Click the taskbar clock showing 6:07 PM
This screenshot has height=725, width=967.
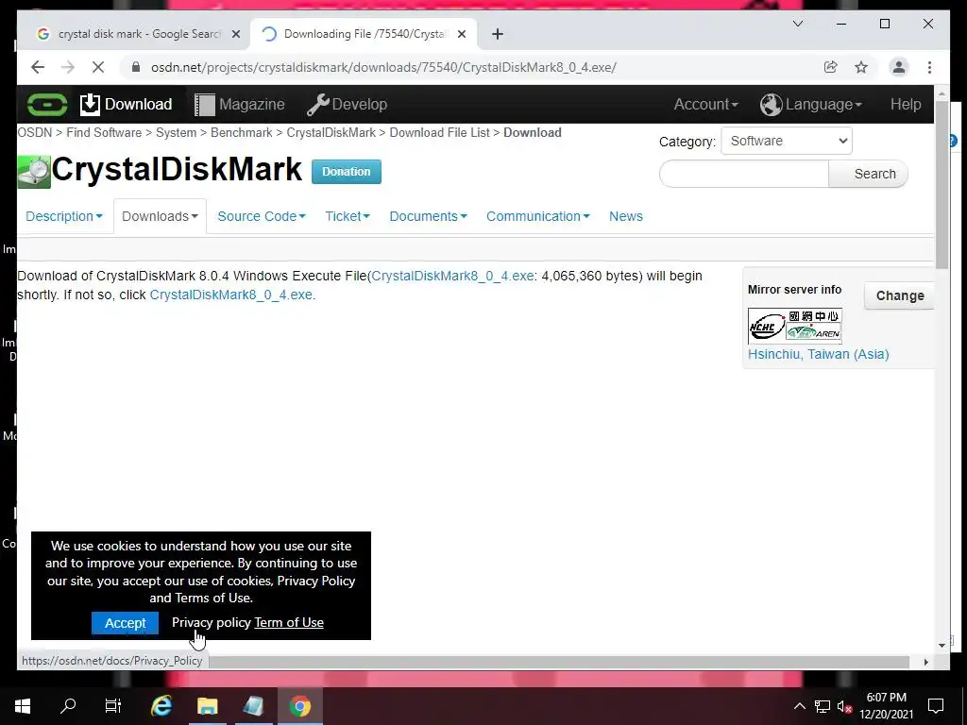click(x=886, y=706)
